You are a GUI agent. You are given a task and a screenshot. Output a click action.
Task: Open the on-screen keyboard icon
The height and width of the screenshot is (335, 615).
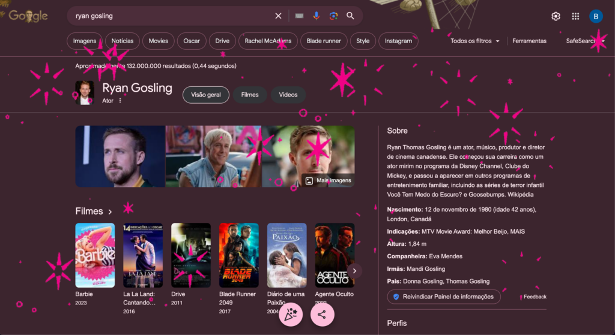tap(299, 16)
